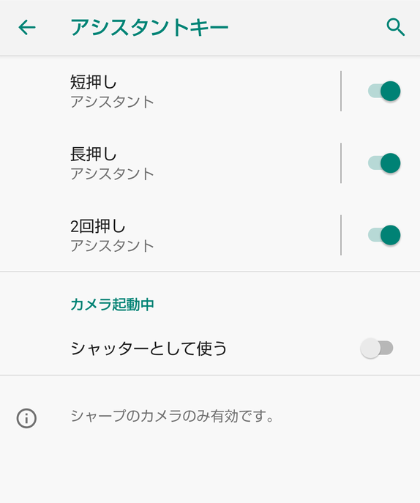The height and width of the screenshot is (503, 420).
Task: Tap the info circle icon
Action: click(x=26, y=418)
